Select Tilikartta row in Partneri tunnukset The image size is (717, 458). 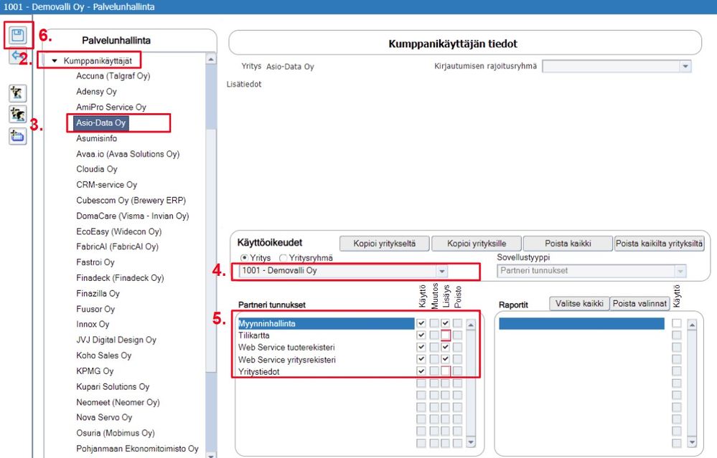click(x=326, y=335)
